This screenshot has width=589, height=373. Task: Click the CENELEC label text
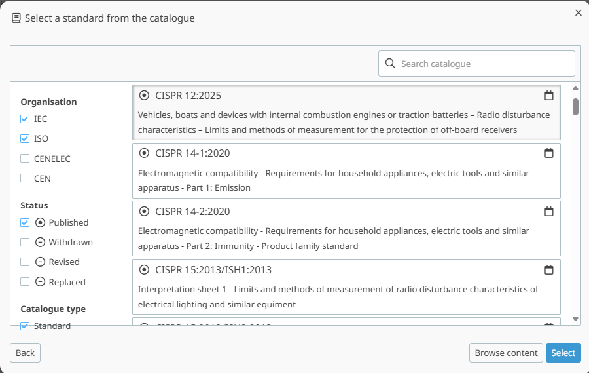(52, 159)
